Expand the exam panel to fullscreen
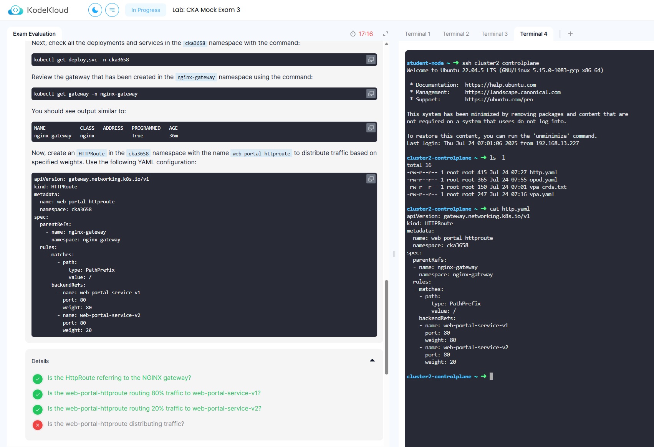 (386, 34)
